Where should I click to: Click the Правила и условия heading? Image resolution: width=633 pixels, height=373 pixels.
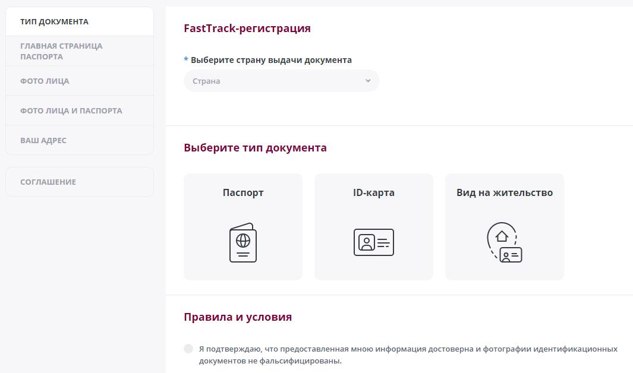[x=238, y=317]
